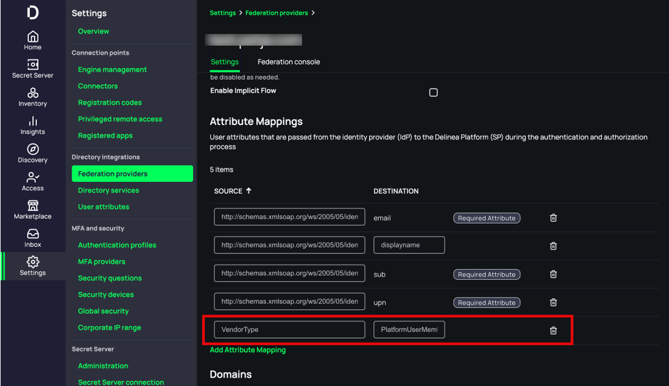Image resolution: width=669 pixels, height=386 pixels.
Task: Click Federation providers in the breadcrumb
Action: point(276,13)
